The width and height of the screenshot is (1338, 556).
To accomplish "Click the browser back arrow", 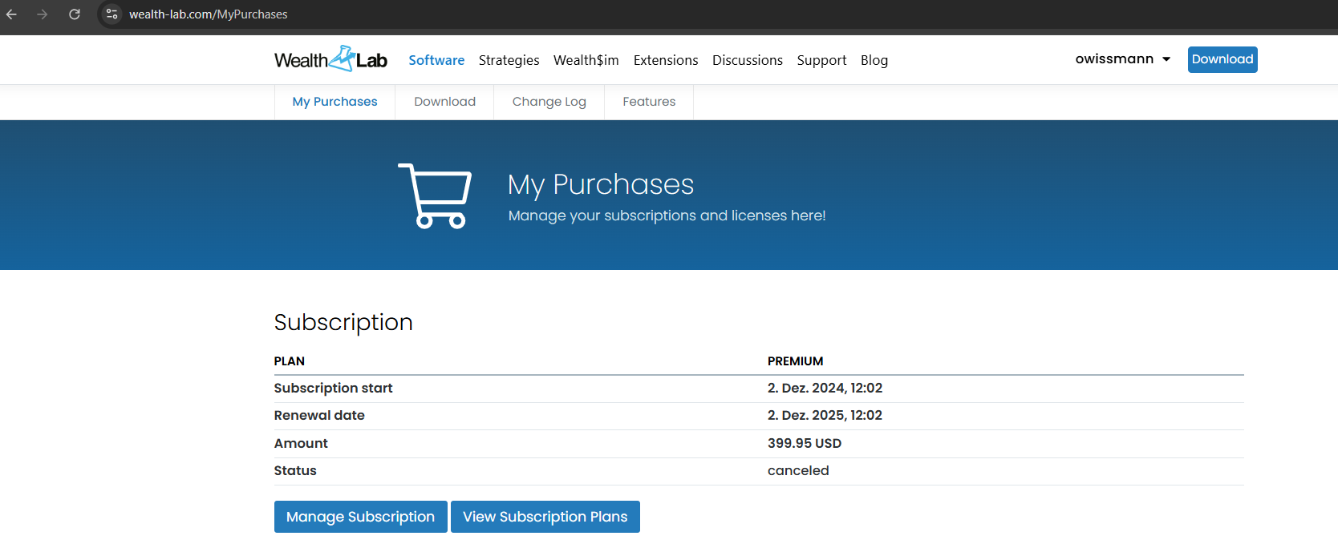I will click(x=12, y=14).
